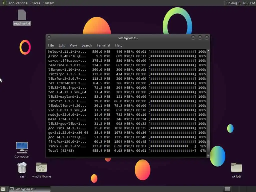Click the 00:45 firefox download time
256x192 pixels.
pyautogui.click(x=141, y=142)
